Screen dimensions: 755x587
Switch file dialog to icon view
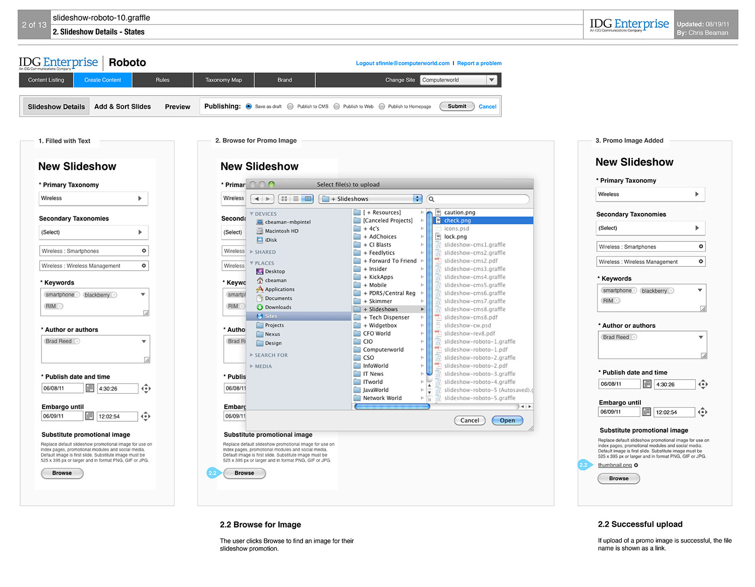click(x=284, y=199)
